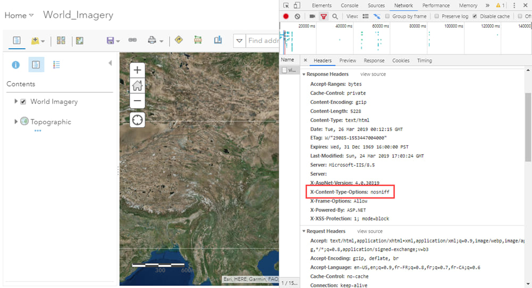
Task: Expand the World Imagery layer
Action: 15,101
